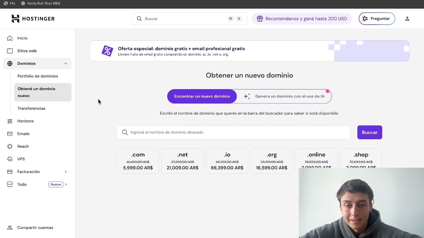424x238 pixels.
Task: Click the gift icon in referral banner
Action: [x=260, y=19]
